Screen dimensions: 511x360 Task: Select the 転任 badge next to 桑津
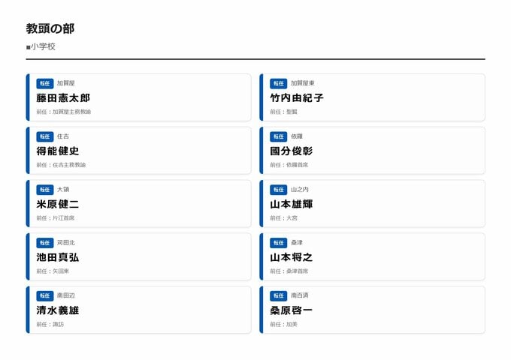point(278,243)
